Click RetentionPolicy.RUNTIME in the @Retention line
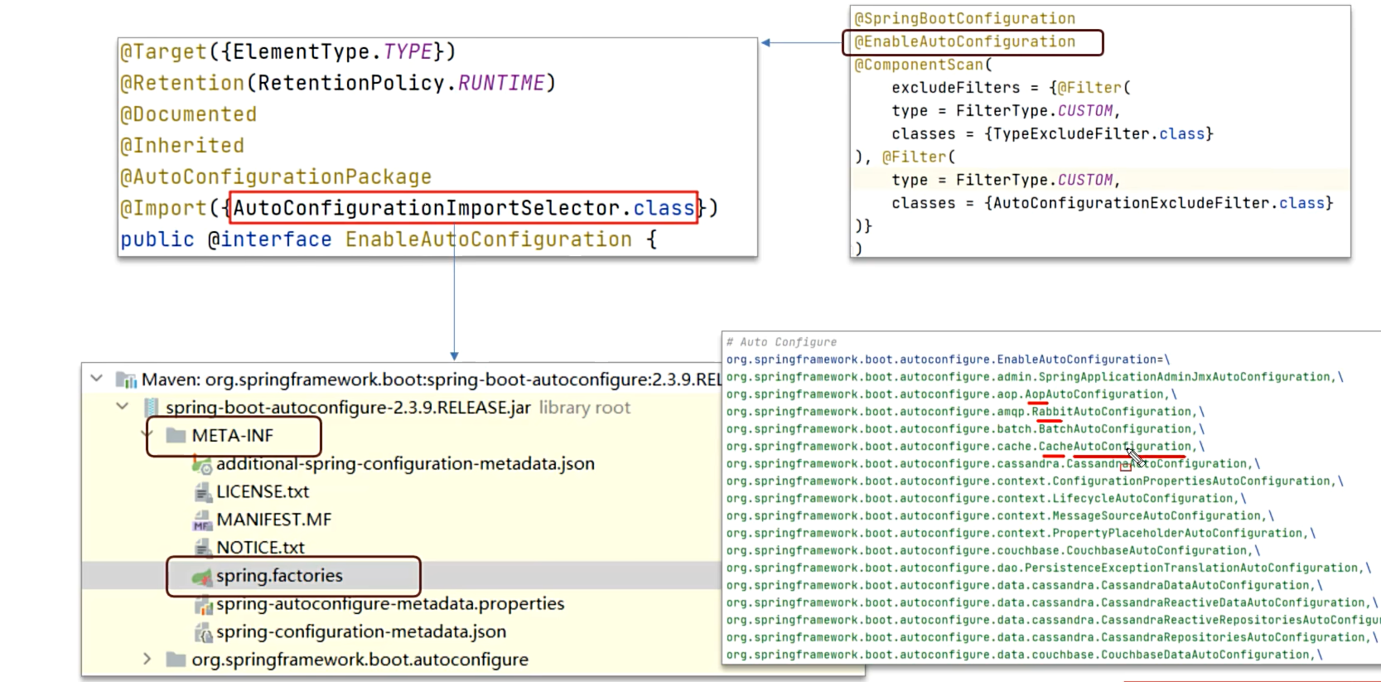Screen dimensions: 1381x682 pos(401,83)
